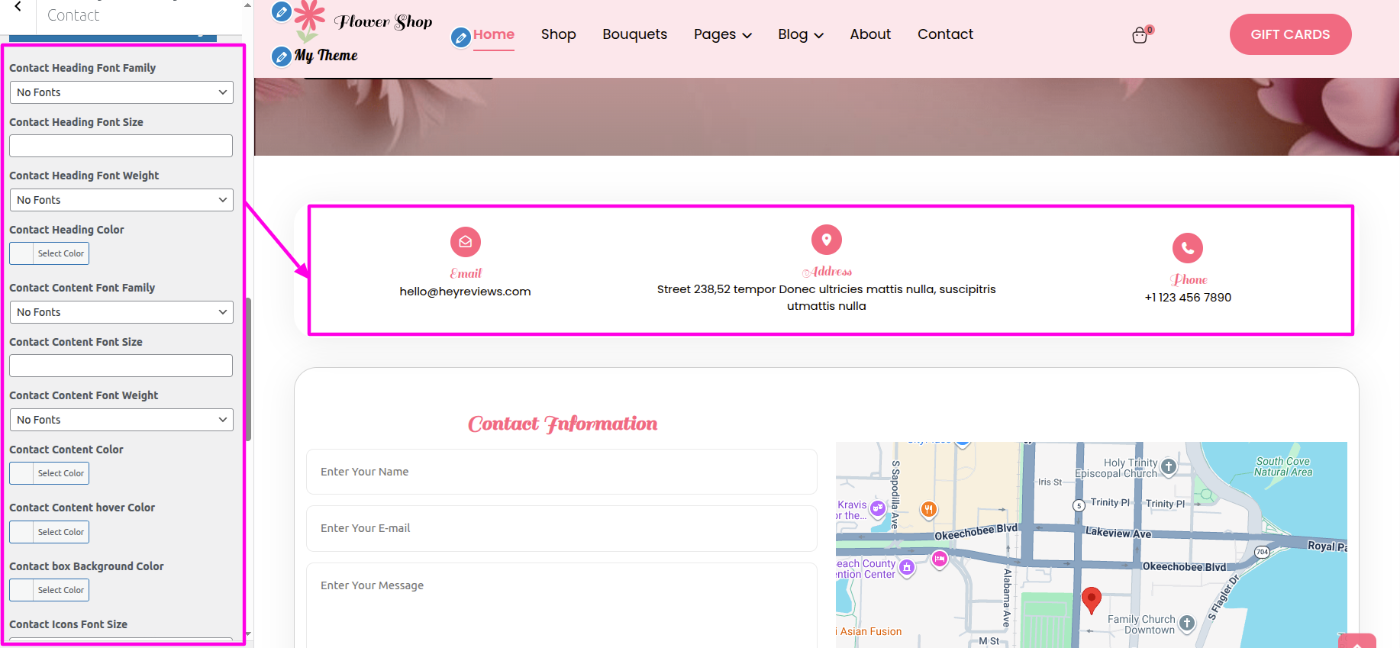Viewport: 1400px width, 648px height.
Task: Click the Enter Your Name field
Action: [561, 472]
